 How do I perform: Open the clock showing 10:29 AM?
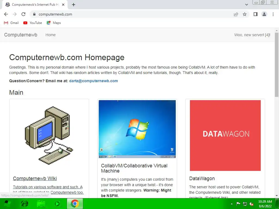265,204
